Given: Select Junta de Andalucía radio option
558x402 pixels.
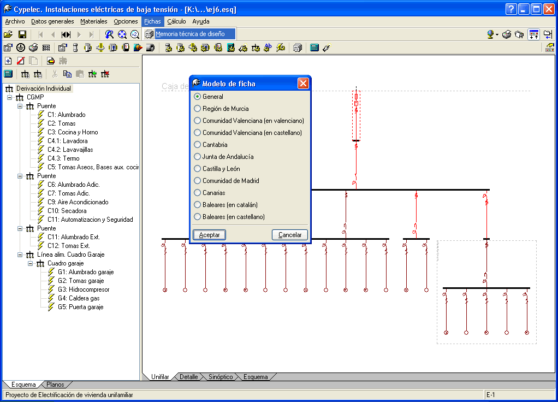Looking at the screenshot, I should click(224, 157).
